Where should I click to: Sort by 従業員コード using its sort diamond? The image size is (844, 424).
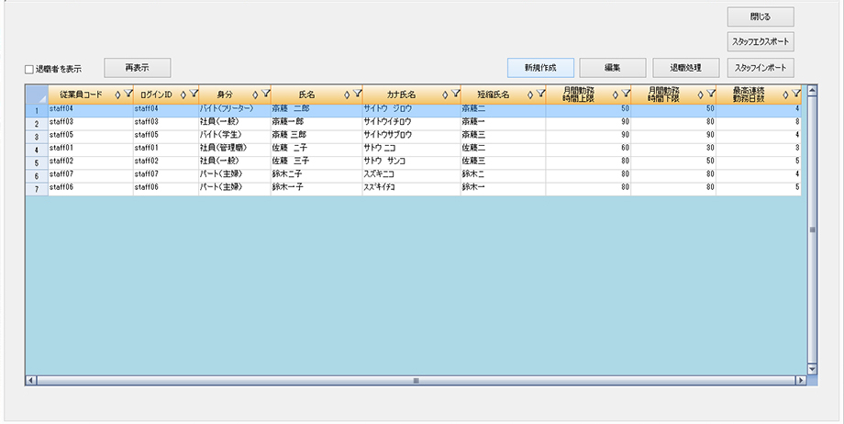point(117,94)
